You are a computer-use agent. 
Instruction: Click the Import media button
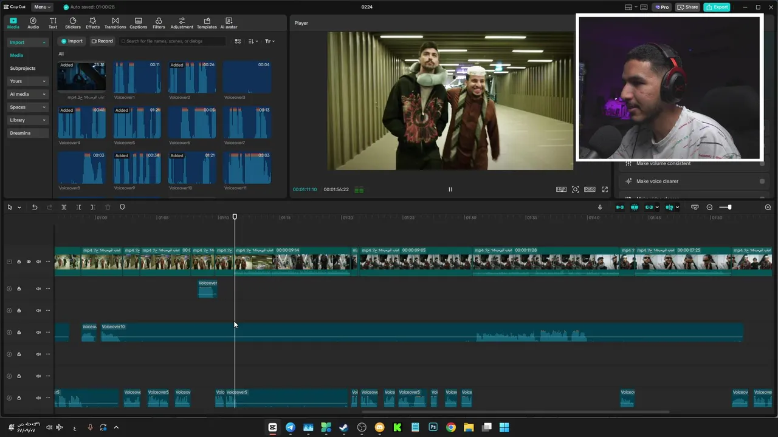tap(72, 41)
